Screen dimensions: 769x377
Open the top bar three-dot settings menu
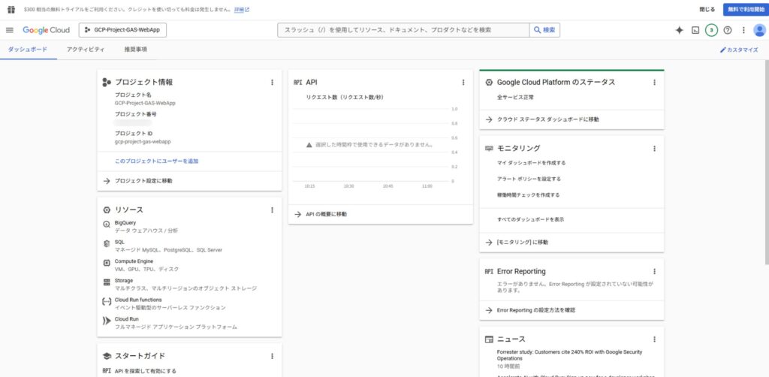(x=743, y=30)
